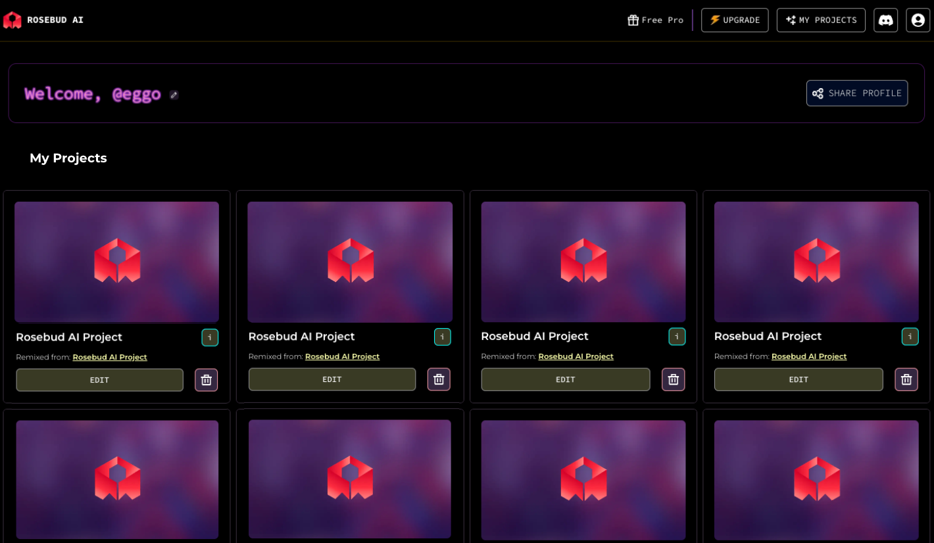934x543 pixels.
Task: Click the "My Projects" section heading
Action: 68,158
